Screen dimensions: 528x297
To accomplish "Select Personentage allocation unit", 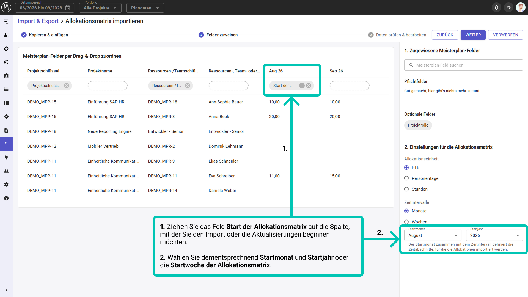I will point(406,178).
